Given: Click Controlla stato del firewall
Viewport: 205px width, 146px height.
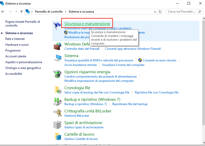Looking at the screenshot, I should click(x=82, y=49).
